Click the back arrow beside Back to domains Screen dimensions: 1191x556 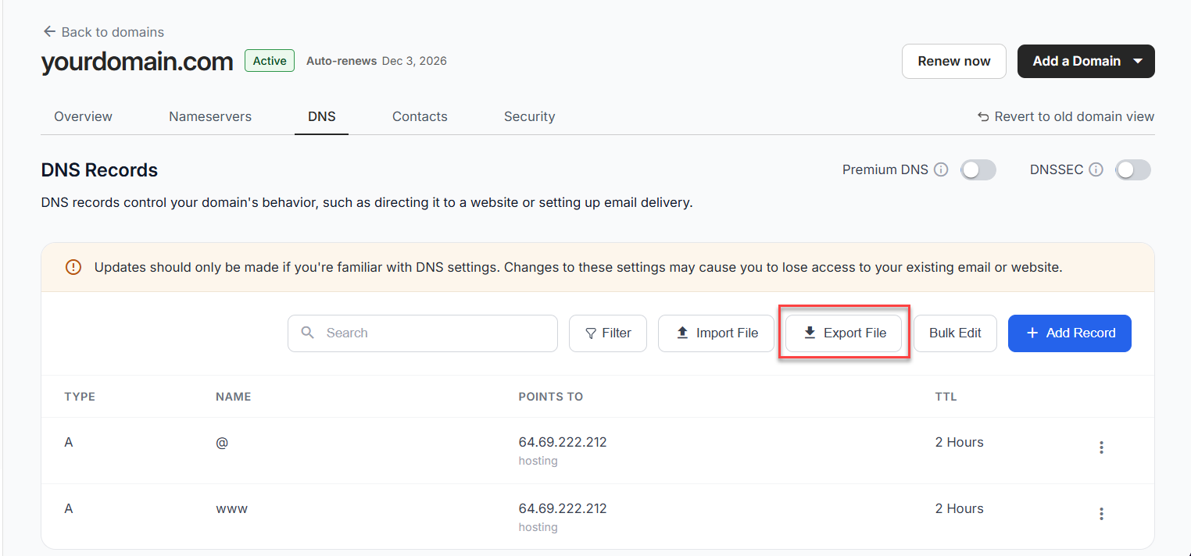[x=49, y=32]
